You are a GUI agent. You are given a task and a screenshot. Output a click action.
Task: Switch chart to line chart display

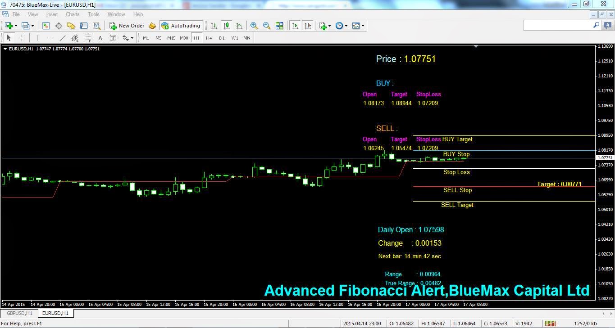[x=239, y=26]
